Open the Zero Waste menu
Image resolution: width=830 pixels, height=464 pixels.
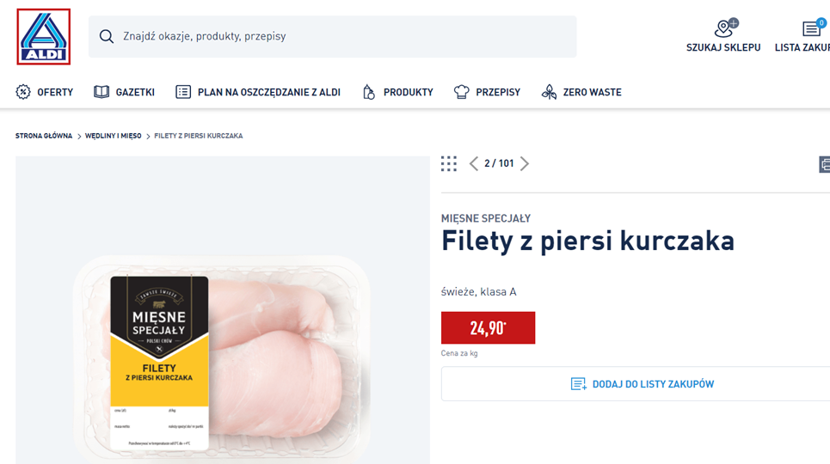pos(581,92)
